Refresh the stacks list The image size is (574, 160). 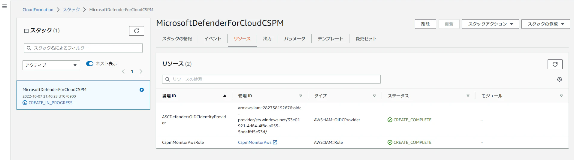pyautogui.click(x=137, y=31)
